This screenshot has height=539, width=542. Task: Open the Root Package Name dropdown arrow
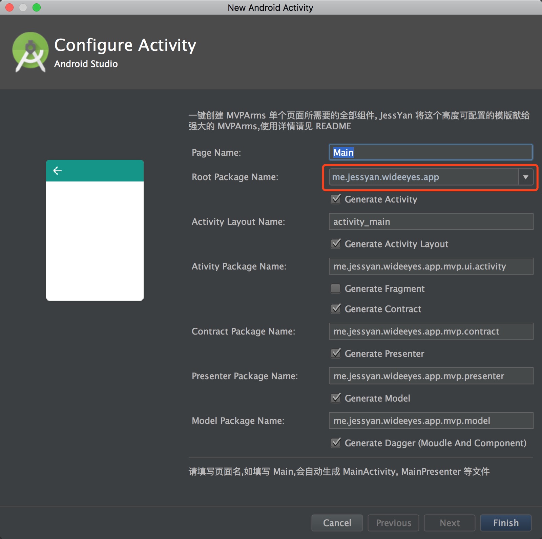click(525, 177)
